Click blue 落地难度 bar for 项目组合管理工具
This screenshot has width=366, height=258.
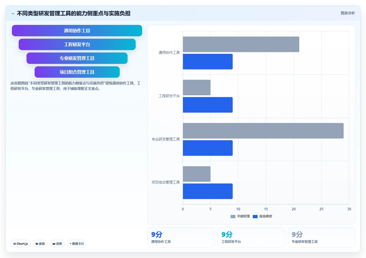tap(208, 191)
